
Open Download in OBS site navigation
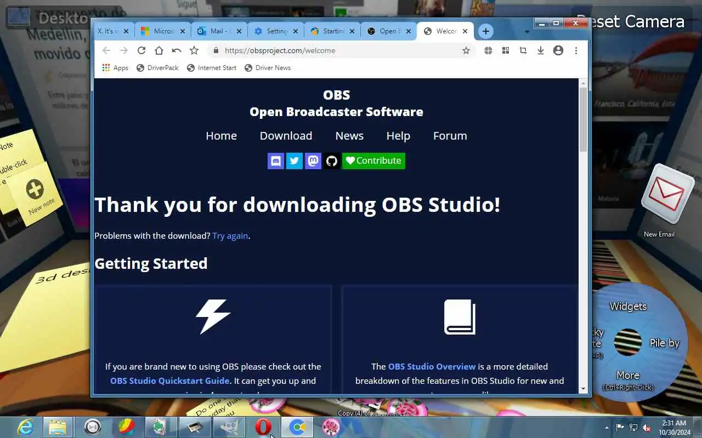(x=286, y=136)
